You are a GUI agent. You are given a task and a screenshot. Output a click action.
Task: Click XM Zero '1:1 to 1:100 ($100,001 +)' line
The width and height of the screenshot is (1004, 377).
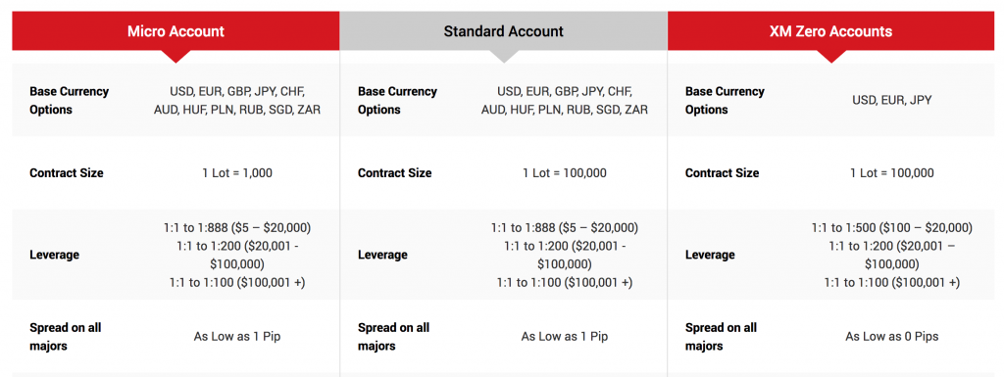point(892,282)
